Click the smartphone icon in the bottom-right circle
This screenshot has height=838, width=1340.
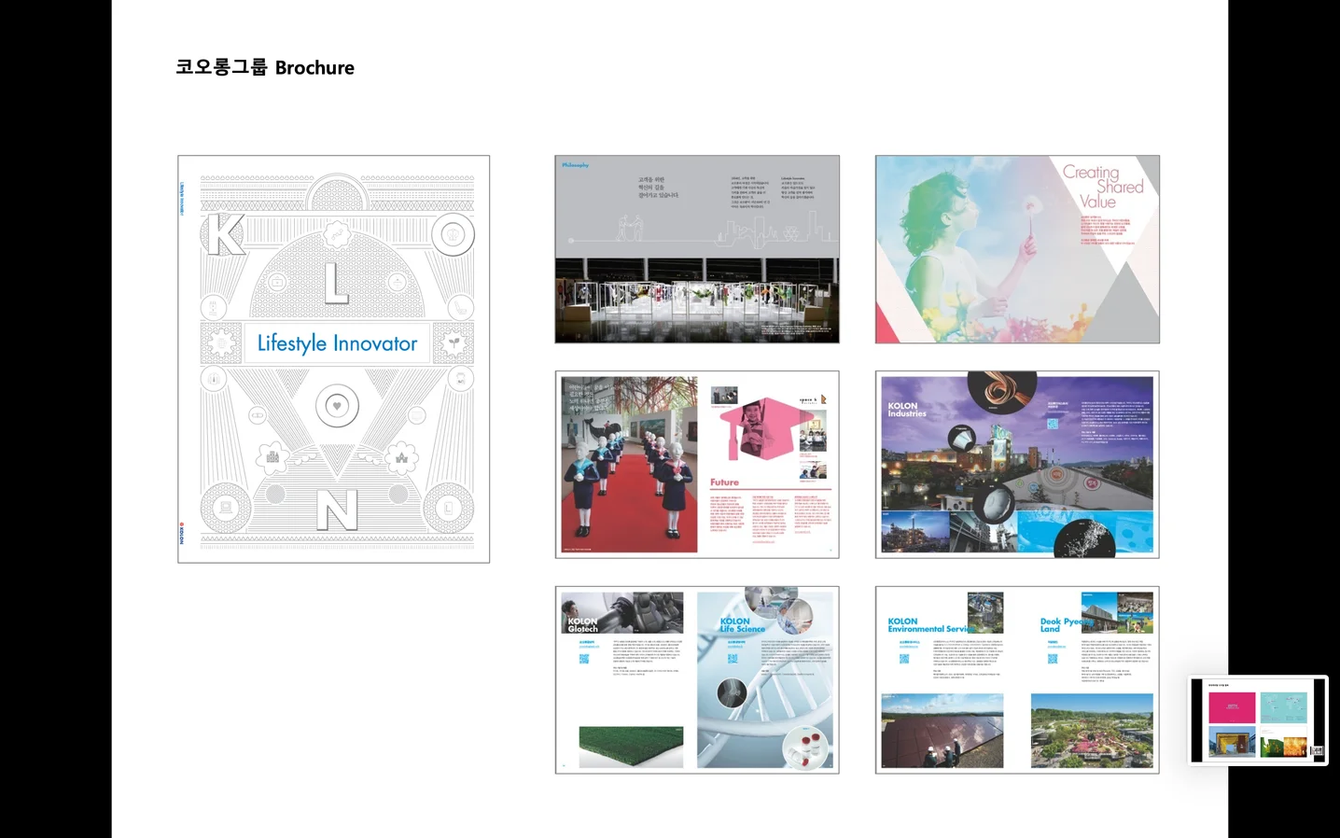coord(447,509)
